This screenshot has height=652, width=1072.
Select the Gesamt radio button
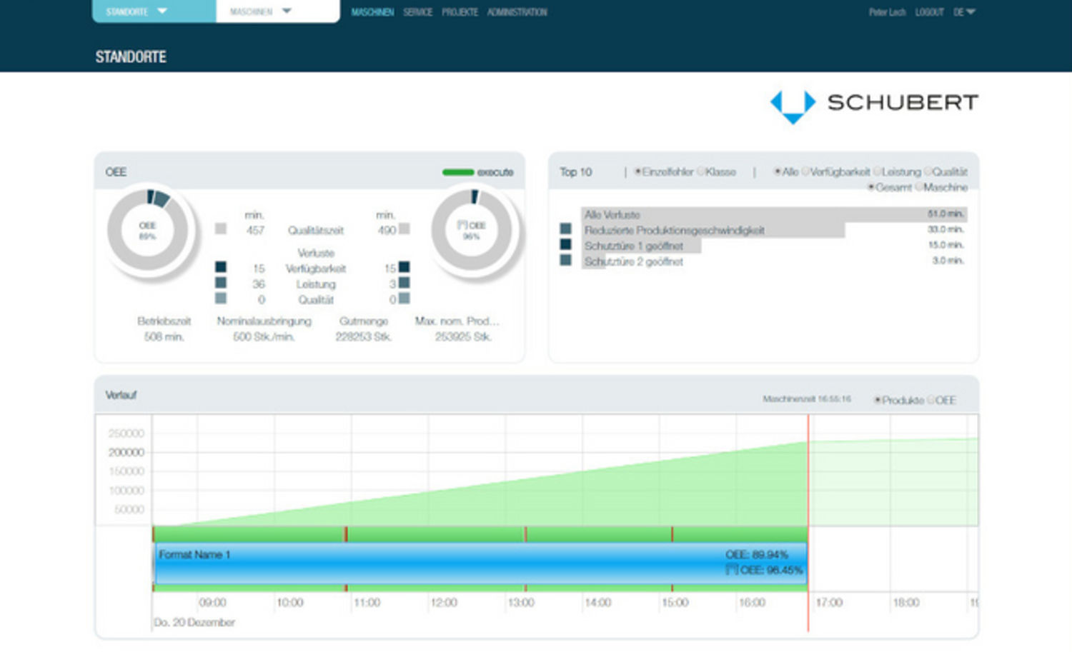click(x=871, y=187)
